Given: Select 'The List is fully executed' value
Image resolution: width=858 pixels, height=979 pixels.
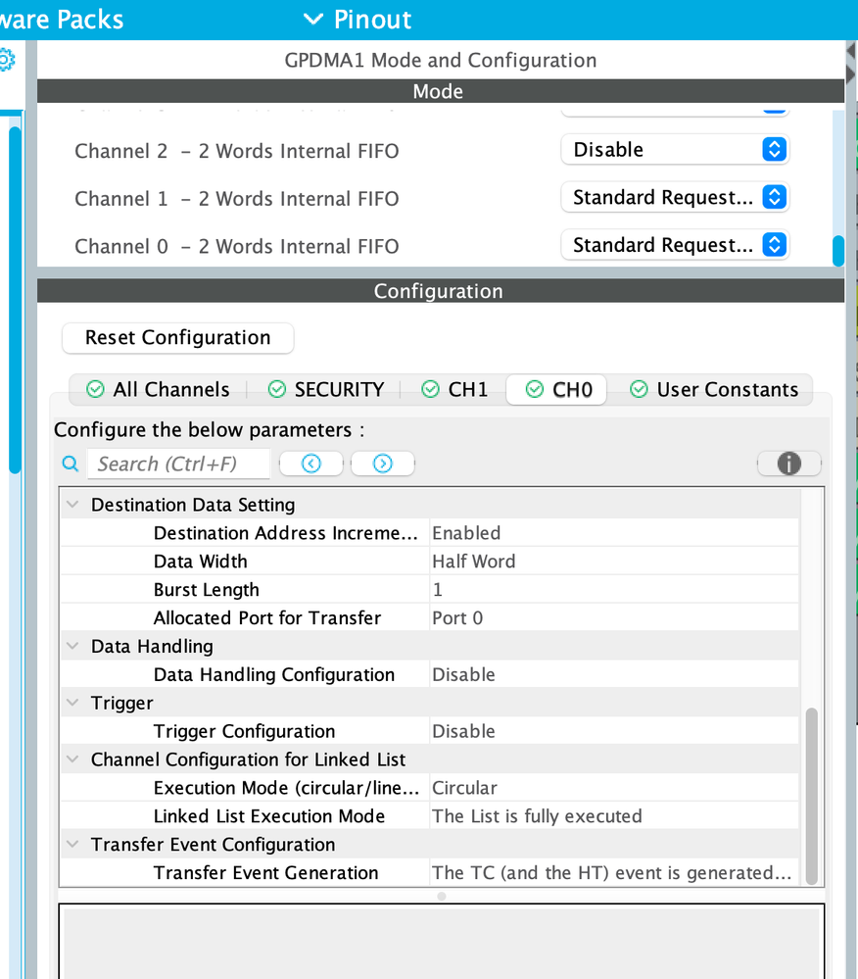Looking at the screenshot, I should tap(614, 816).
